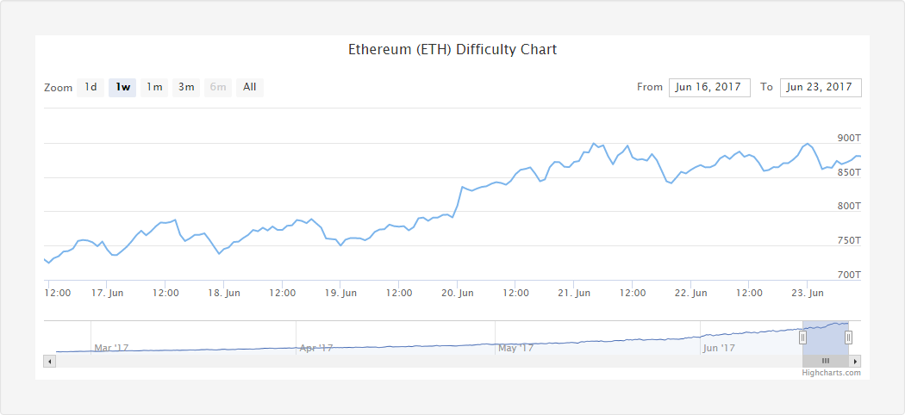Viewport: 905px width, 415px height.
Task: Select the 1w zoom range
Action: pos(122,88)
